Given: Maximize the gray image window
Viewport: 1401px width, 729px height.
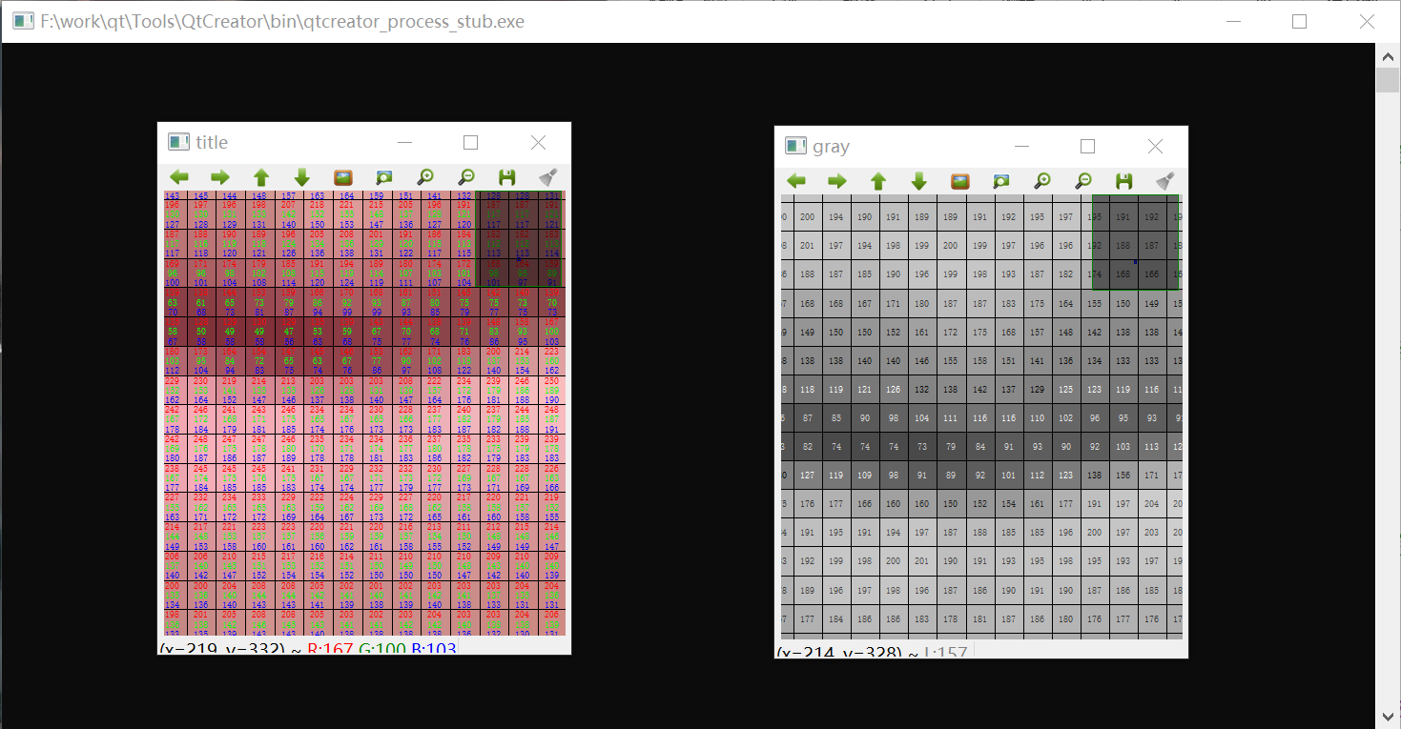Looking at the screenshot, I should coord(1087,146).
